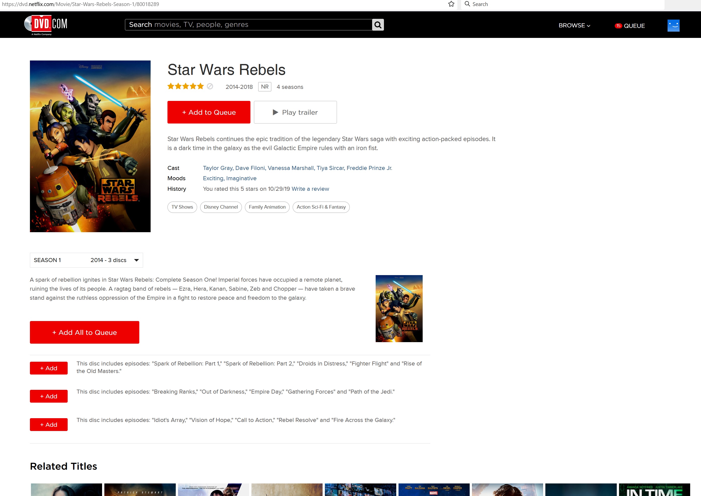Open the QUEUE page
This screenshot has height=496, width=701.
[634, 26]
